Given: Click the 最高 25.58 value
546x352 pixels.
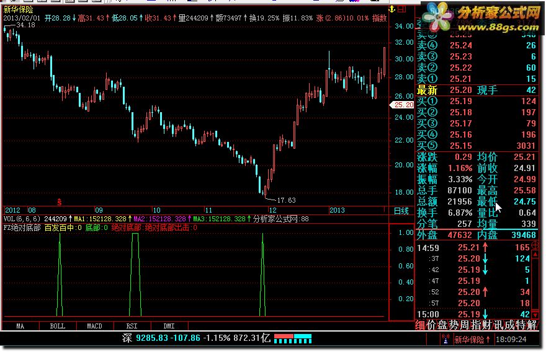Looking at the screenshot, I should pos(525,191).
